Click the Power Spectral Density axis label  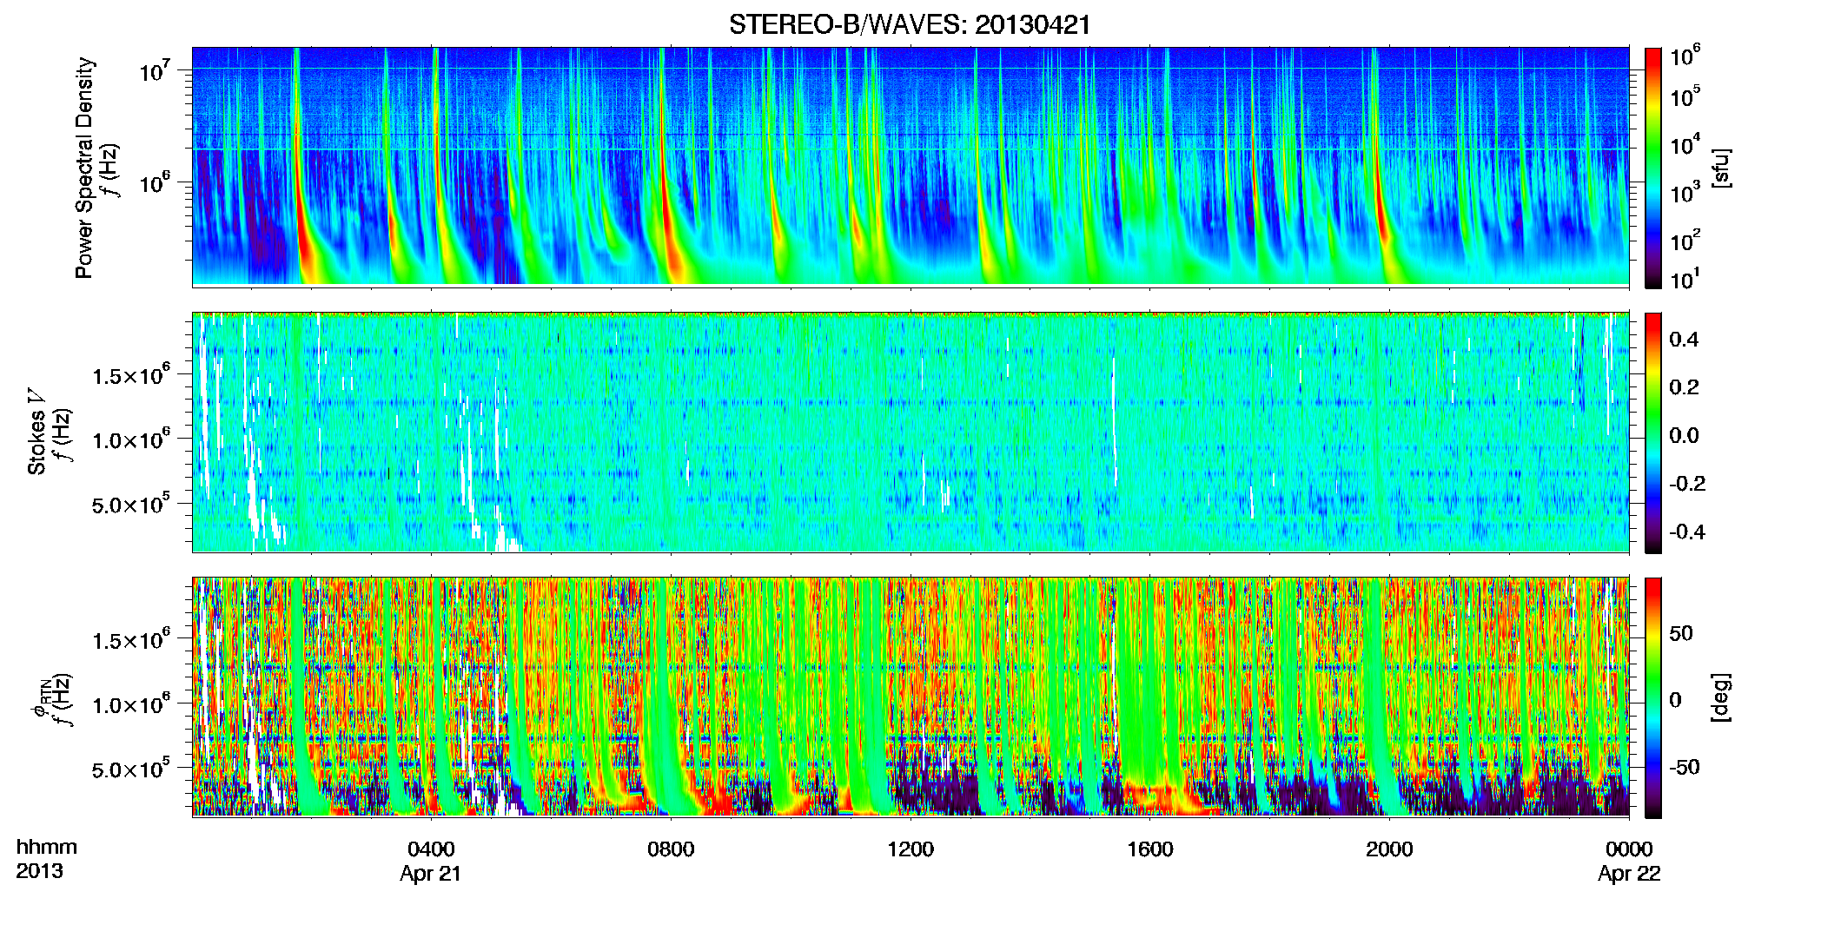pos(84,168)
